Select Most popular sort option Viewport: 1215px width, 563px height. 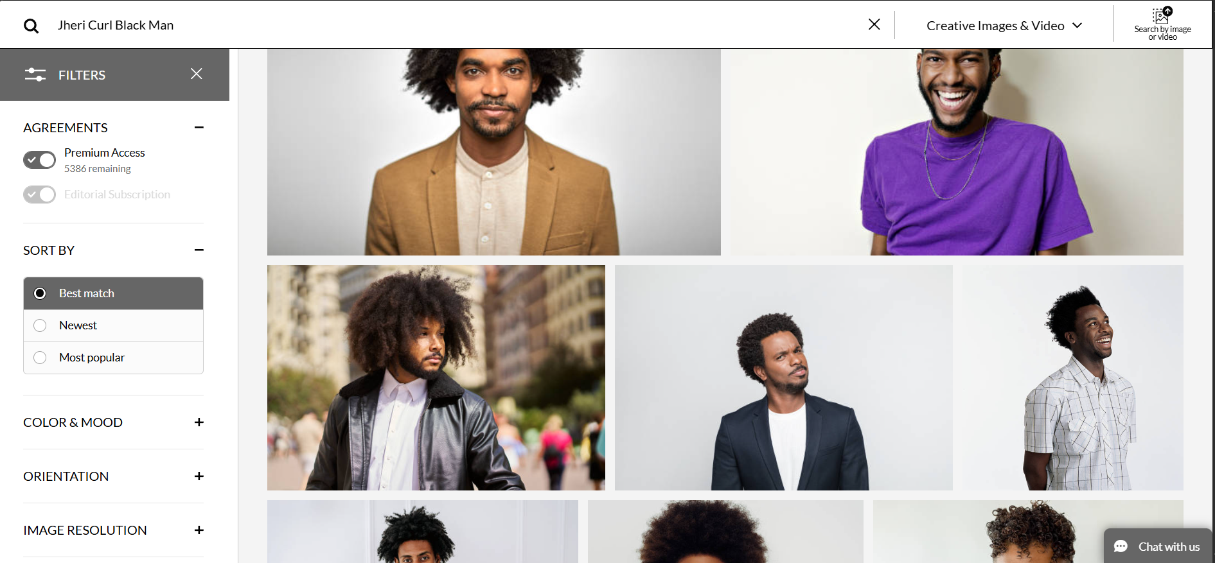[113, 358]
